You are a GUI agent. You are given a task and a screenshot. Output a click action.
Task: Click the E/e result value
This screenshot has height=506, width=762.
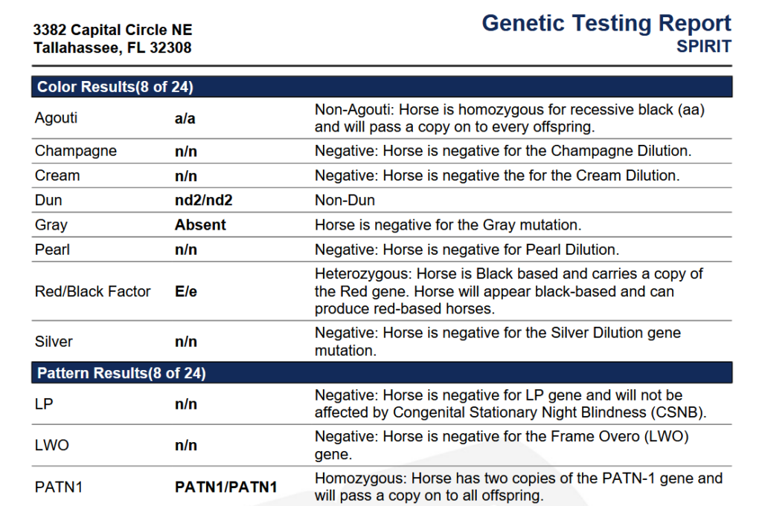186,292
